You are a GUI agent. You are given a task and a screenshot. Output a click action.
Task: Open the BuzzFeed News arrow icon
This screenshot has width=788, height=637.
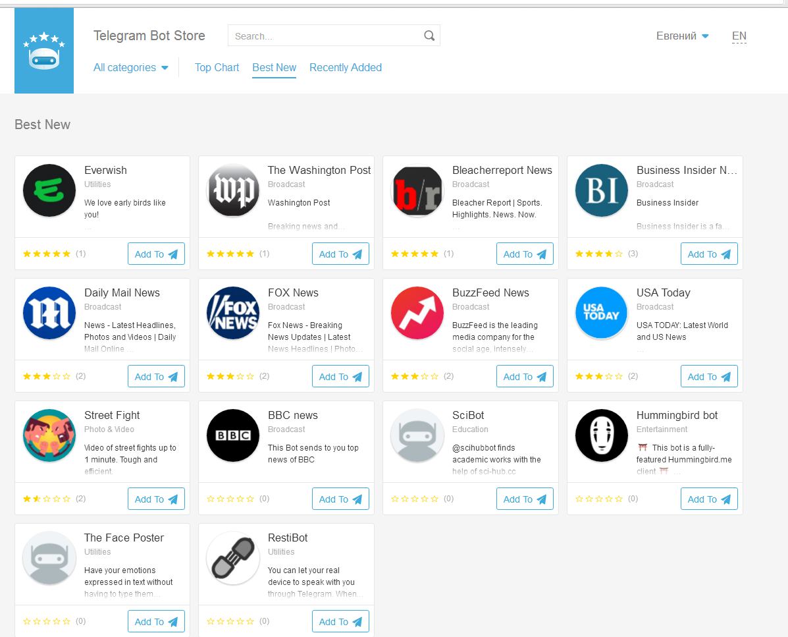coord(417,313)
